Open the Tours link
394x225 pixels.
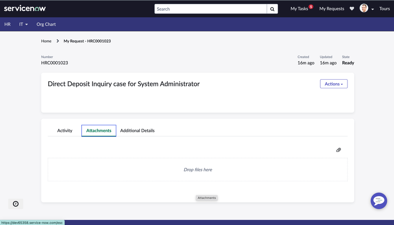click(385, 9)
